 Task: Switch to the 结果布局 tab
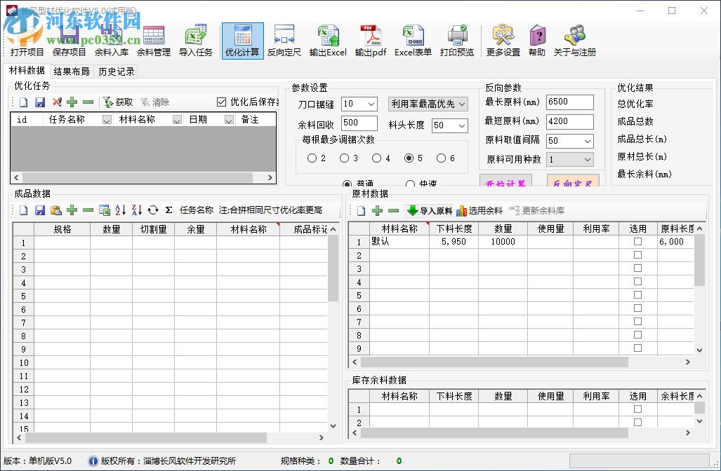point(71,70)
